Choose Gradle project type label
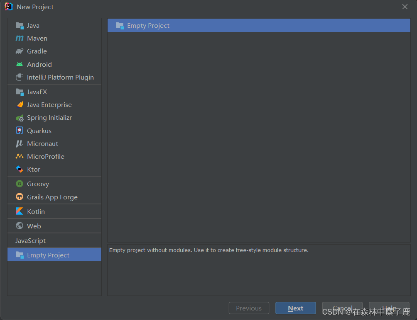This screenshot has width=417, height=320. (37, 51)
